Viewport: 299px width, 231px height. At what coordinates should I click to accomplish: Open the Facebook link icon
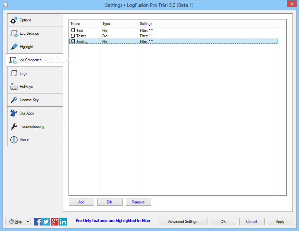(x=38, y=222)
